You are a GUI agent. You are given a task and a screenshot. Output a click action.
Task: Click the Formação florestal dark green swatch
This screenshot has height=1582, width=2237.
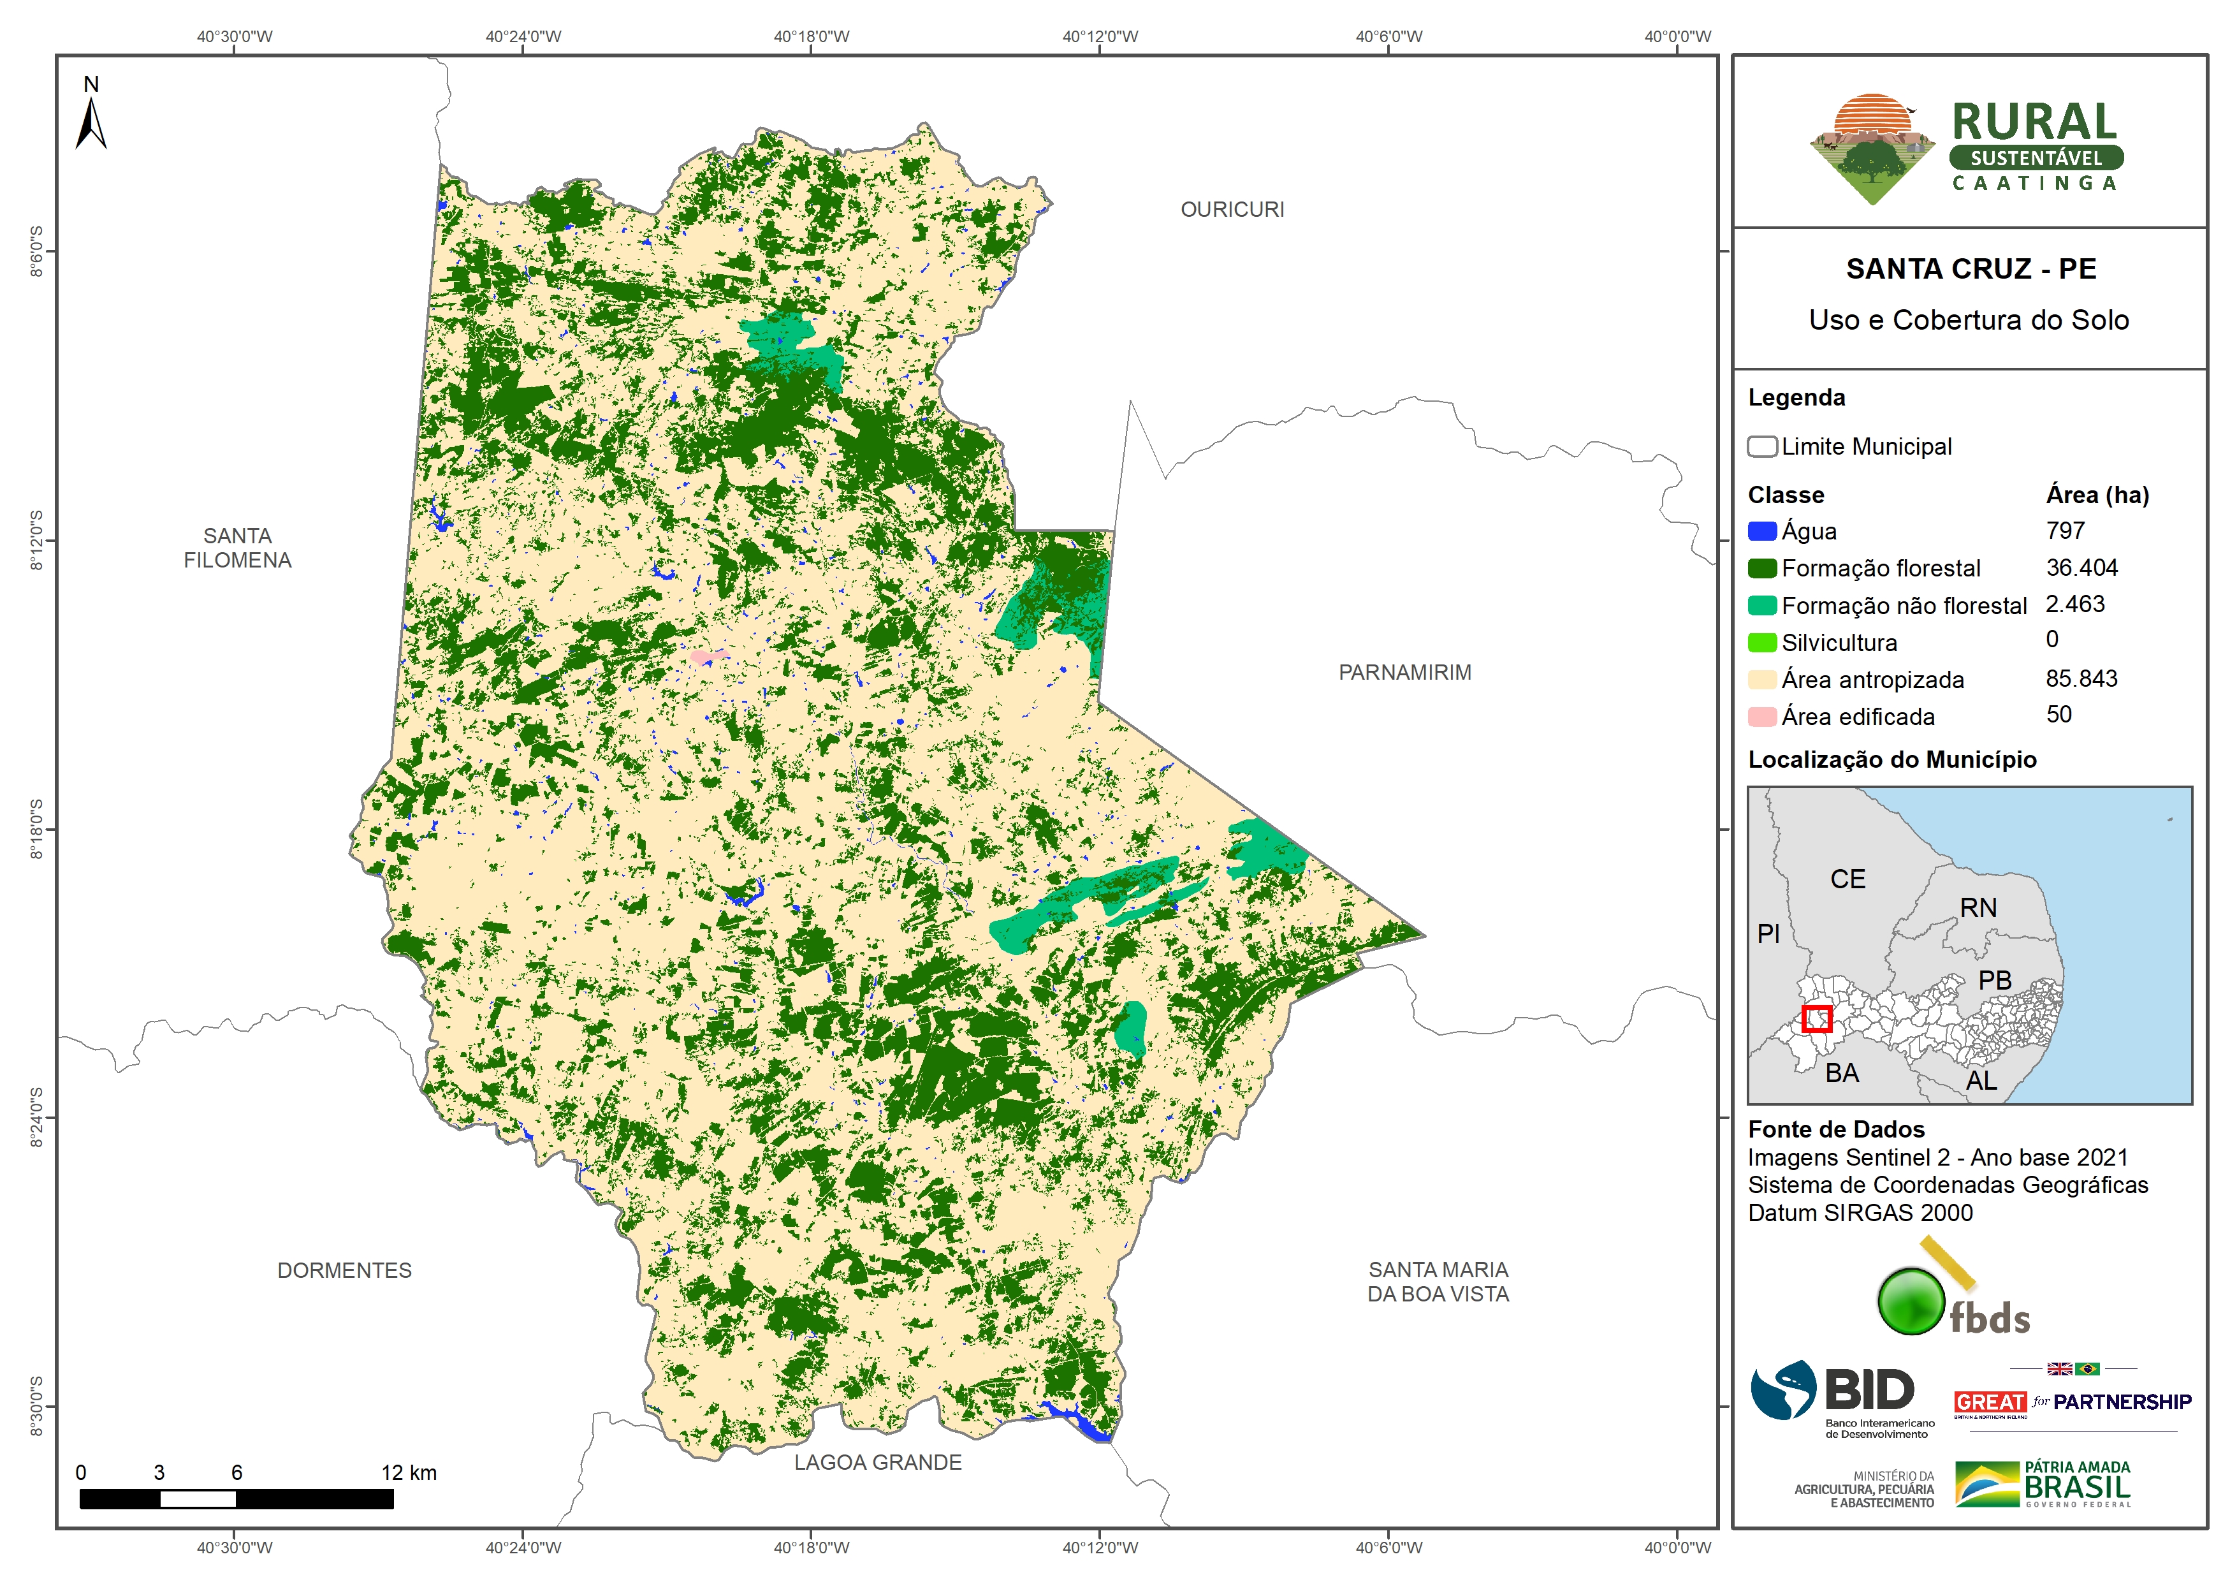(1761, 568)
